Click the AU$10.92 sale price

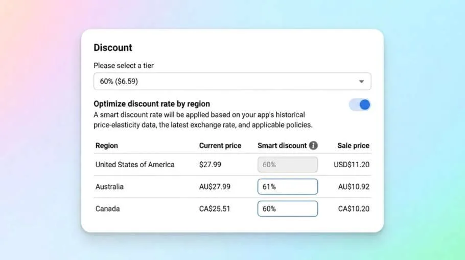click(x=354, y=187)
